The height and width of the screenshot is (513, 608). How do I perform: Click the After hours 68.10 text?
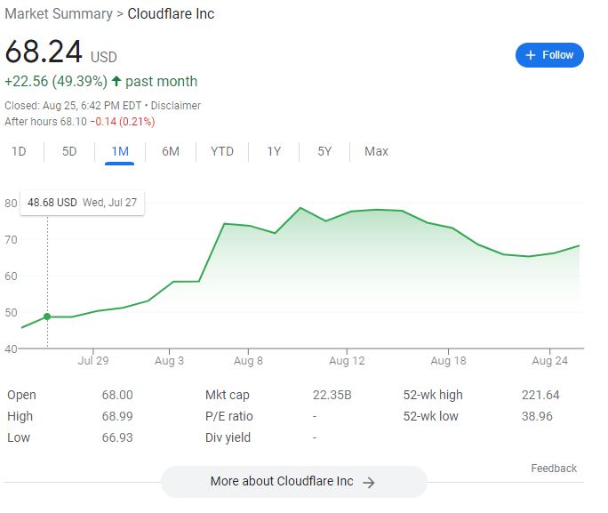(x=45, y=122)
